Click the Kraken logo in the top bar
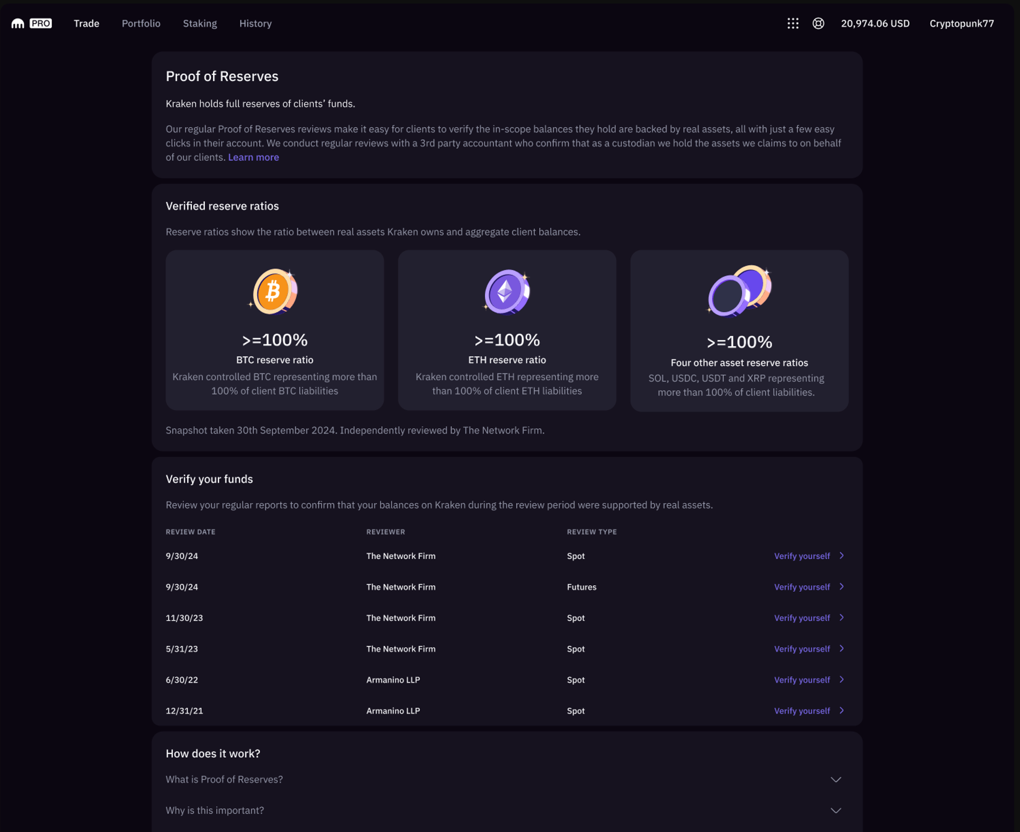The image size is (1020, 832). point(17,23)
